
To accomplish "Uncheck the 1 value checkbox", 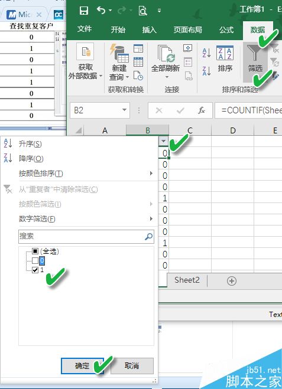I will point(35,270).
